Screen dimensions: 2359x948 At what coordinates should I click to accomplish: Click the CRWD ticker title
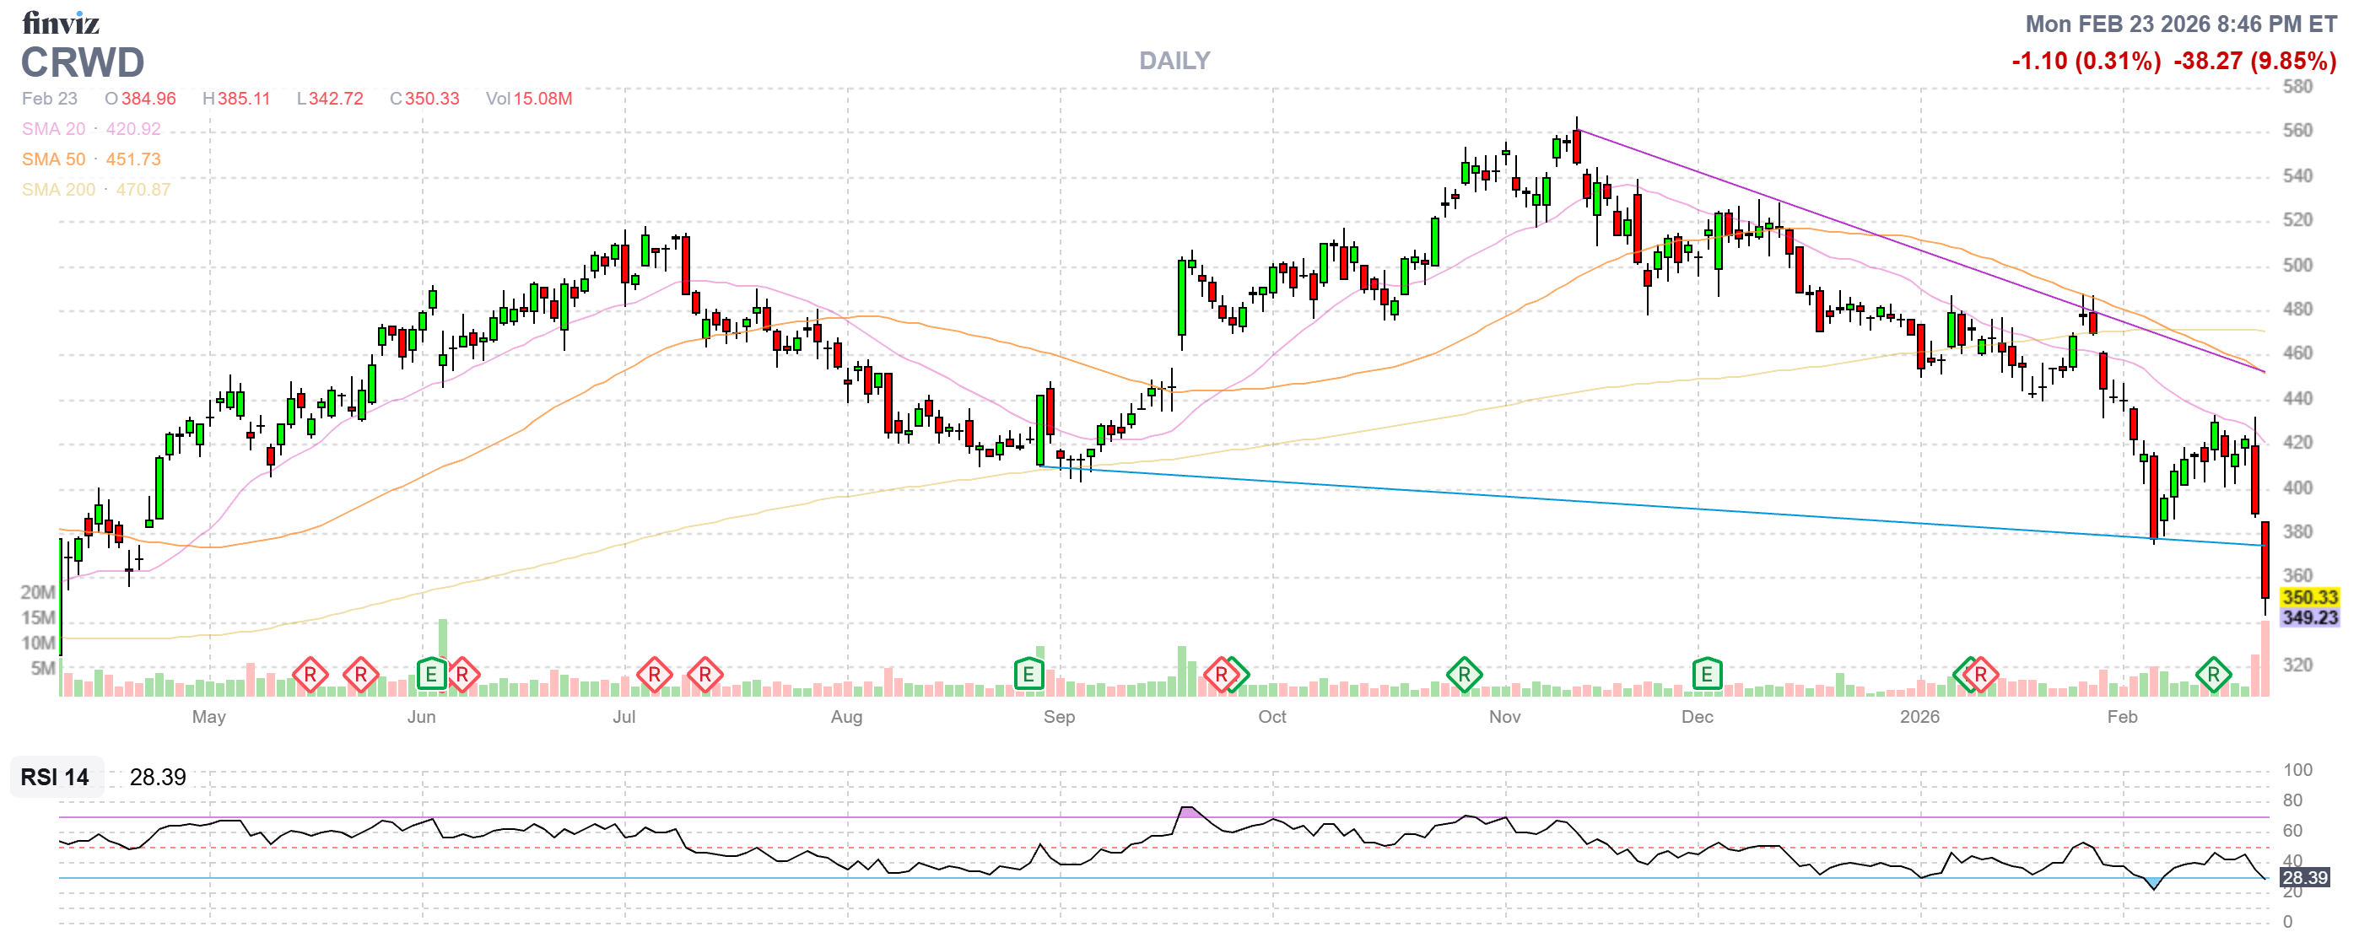click(x=83, y=62)
